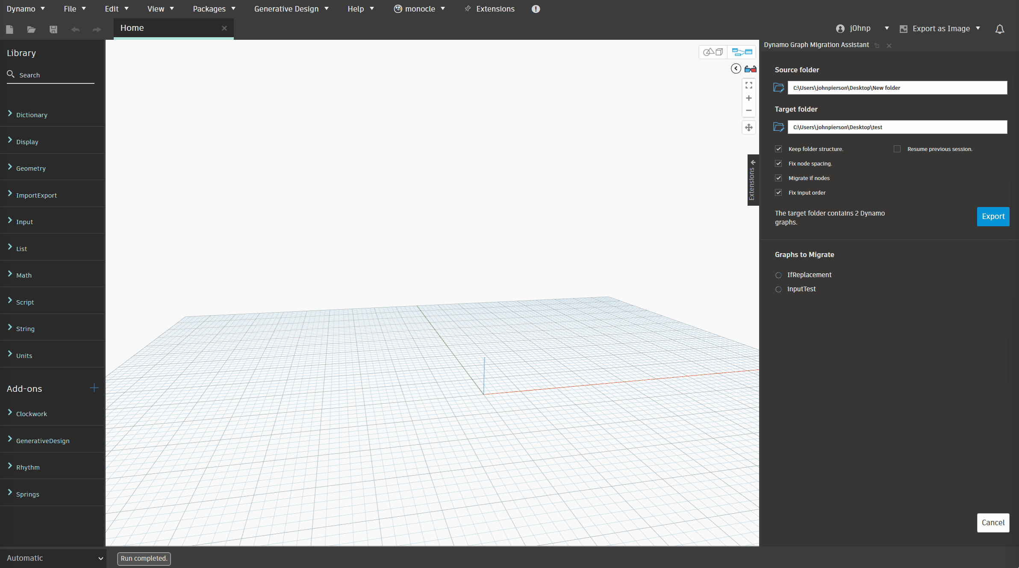Screen dimensions: 1019x568
Task: Expand the Clockwork add-on category
Action: click(32, 414)
